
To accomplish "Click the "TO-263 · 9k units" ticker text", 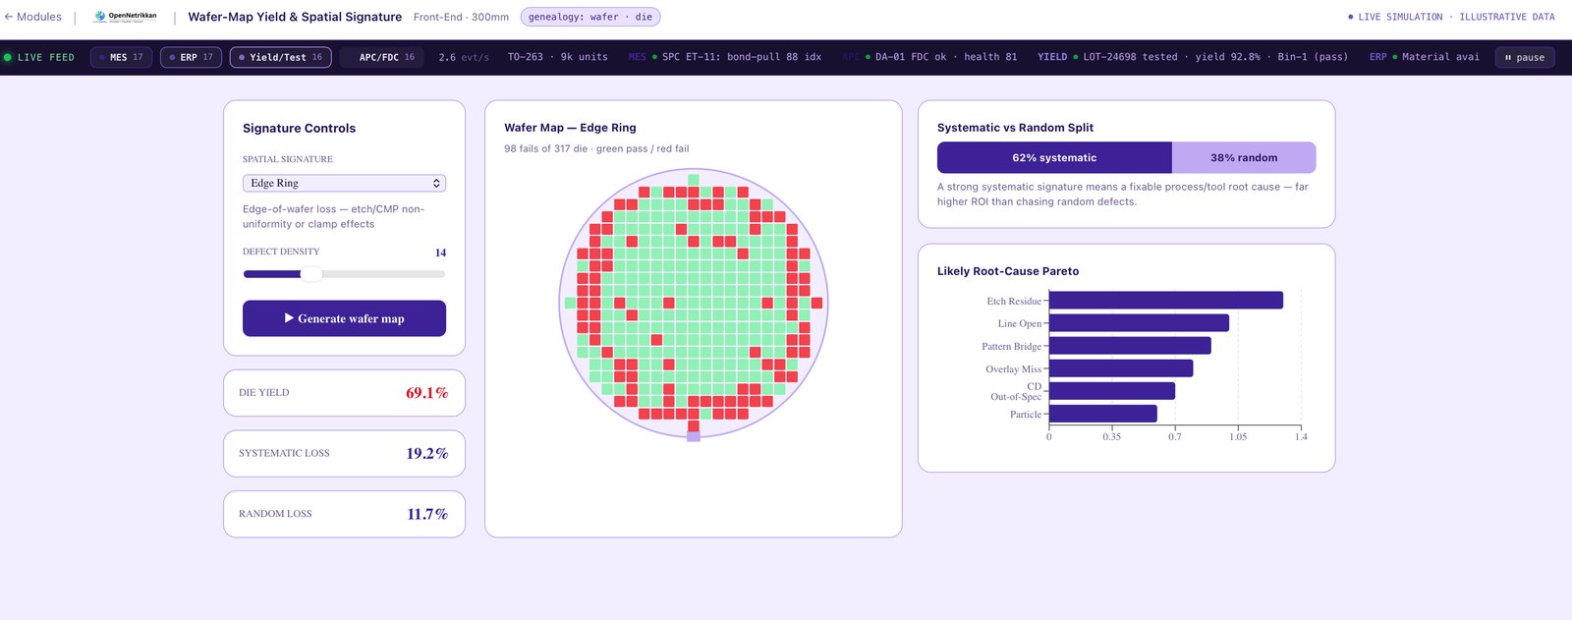I will click(x=557, y=57).
